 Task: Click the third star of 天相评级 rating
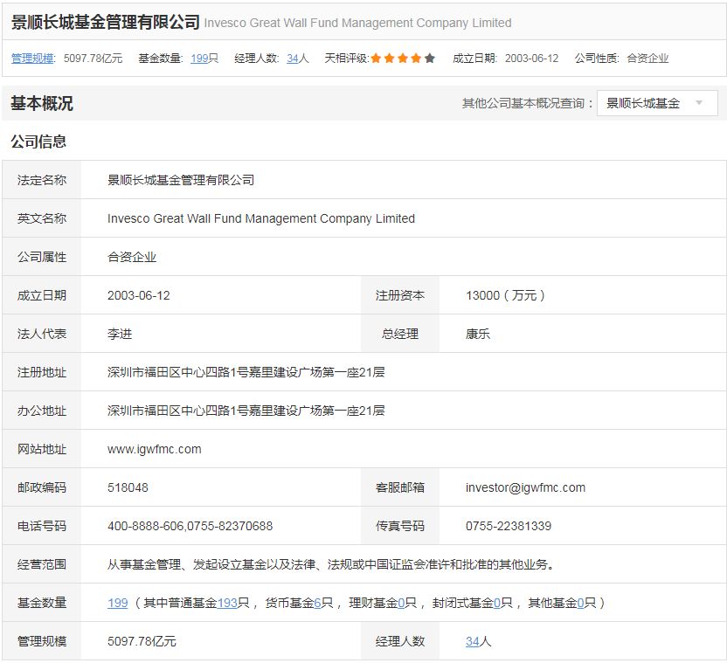click(403, 59)
